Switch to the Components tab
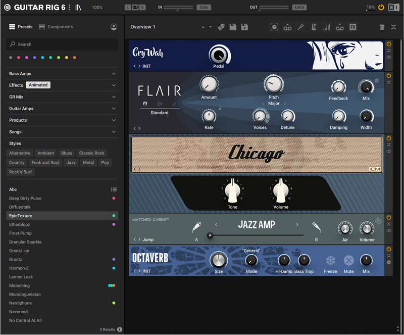This screenshot has height=335, width=404. tap(56, 27)
